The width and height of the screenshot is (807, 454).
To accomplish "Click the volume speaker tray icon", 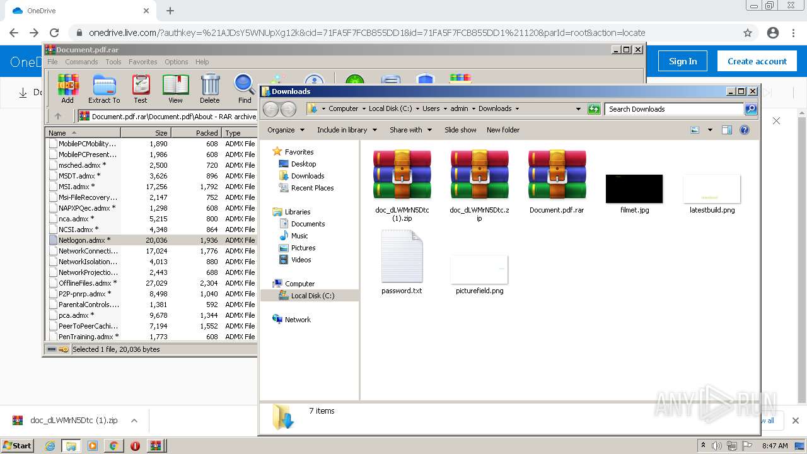I will coord(718,446).
